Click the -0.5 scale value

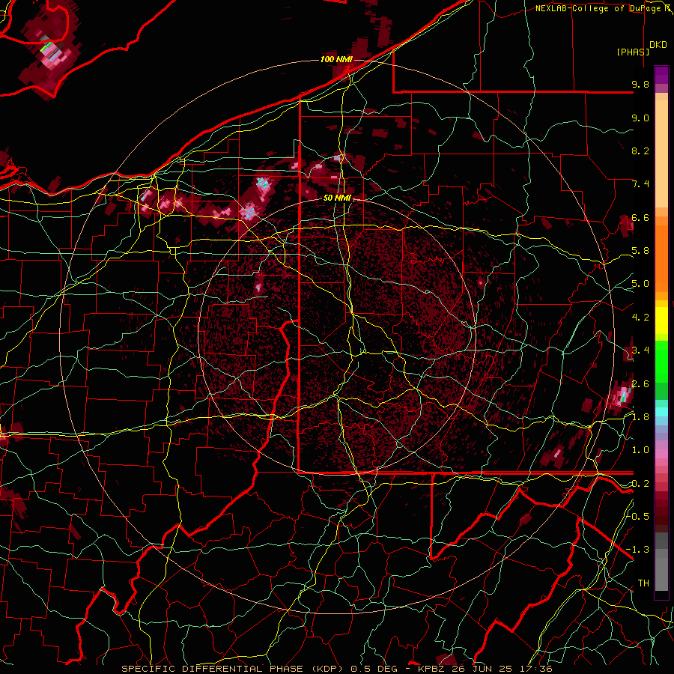click(x=638, y=517)
